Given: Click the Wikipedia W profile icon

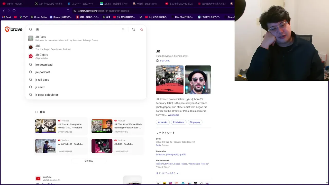Looking at the screenshot, I should [x=158, y=183].
